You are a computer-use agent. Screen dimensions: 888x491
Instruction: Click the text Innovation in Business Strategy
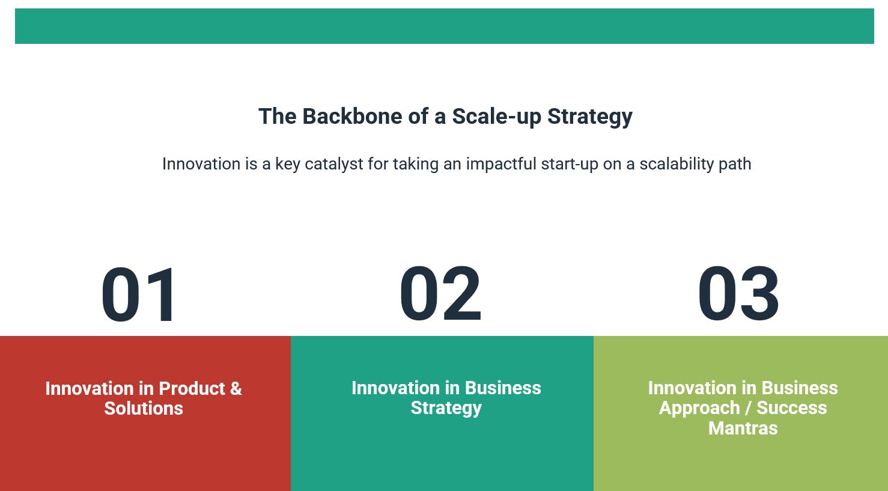point(446,398)
